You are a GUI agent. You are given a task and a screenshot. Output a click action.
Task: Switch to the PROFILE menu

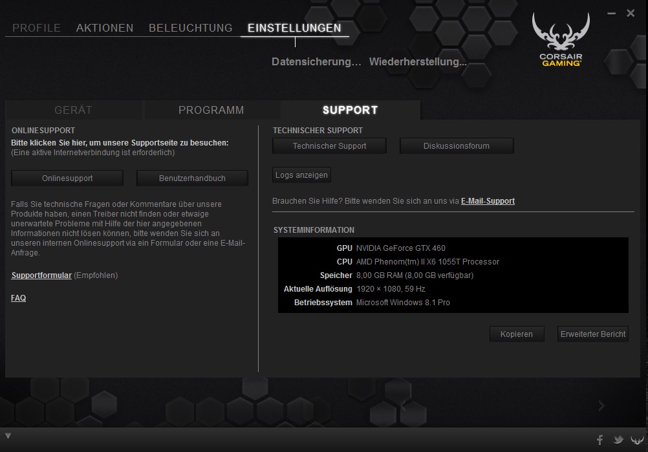click(36, 28)
